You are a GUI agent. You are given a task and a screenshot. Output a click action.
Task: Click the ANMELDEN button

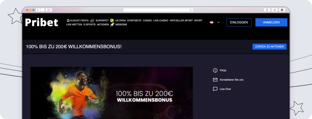tap(271, 23)
